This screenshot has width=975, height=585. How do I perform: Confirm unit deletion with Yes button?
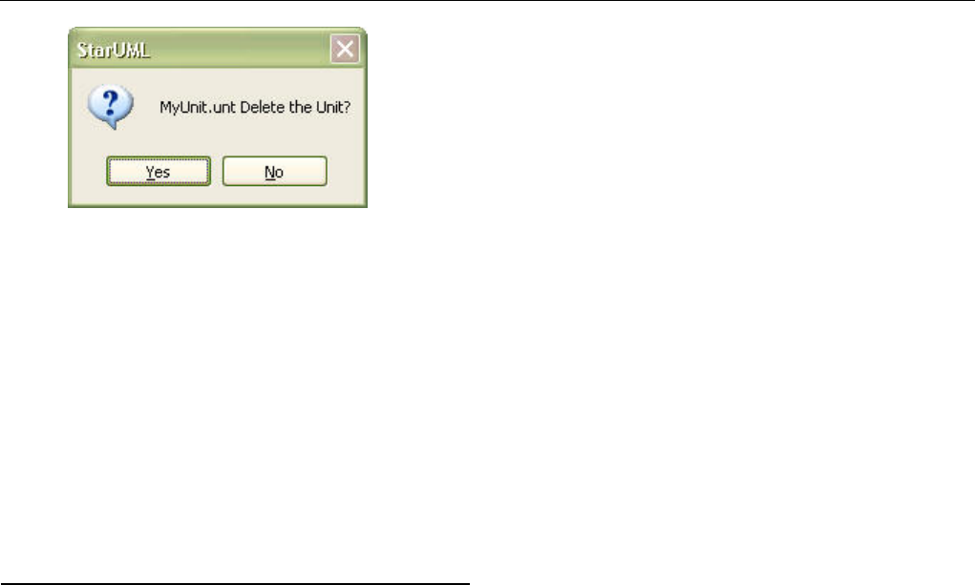tap(159, 171)
